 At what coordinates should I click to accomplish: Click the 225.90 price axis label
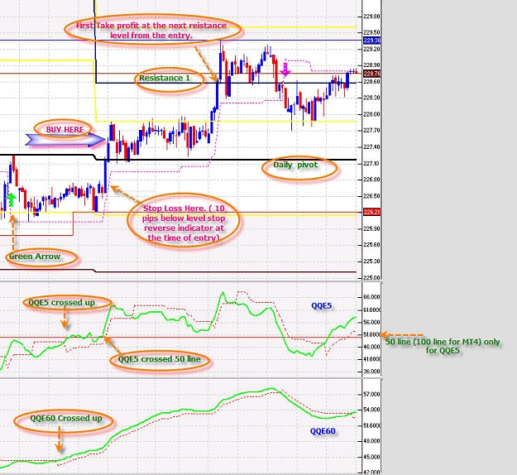tap(371, 228)
